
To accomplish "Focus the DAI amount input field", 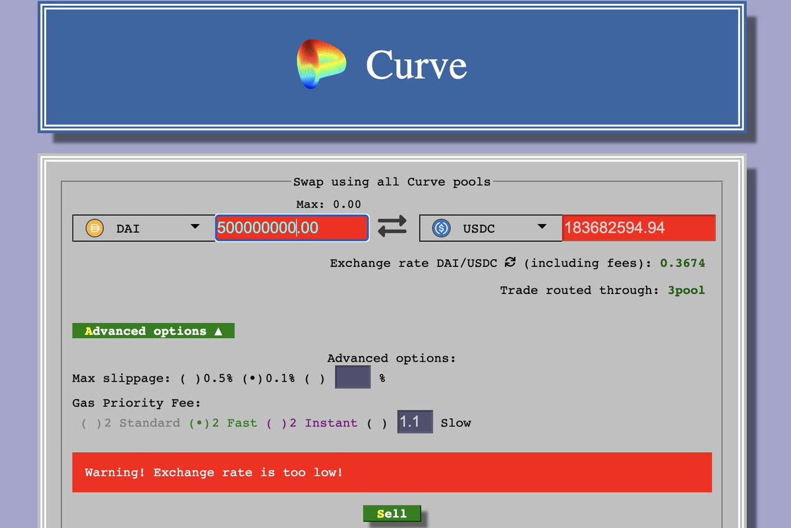I will tap(291, 228).
